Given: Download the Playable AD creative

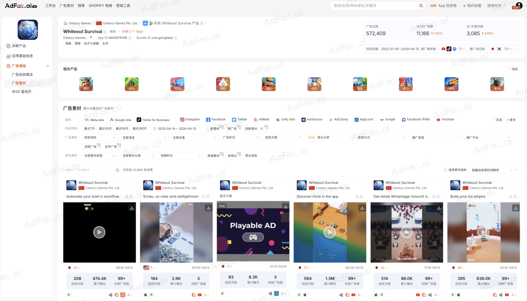Looking at the screenshot, I should (285, 207).
